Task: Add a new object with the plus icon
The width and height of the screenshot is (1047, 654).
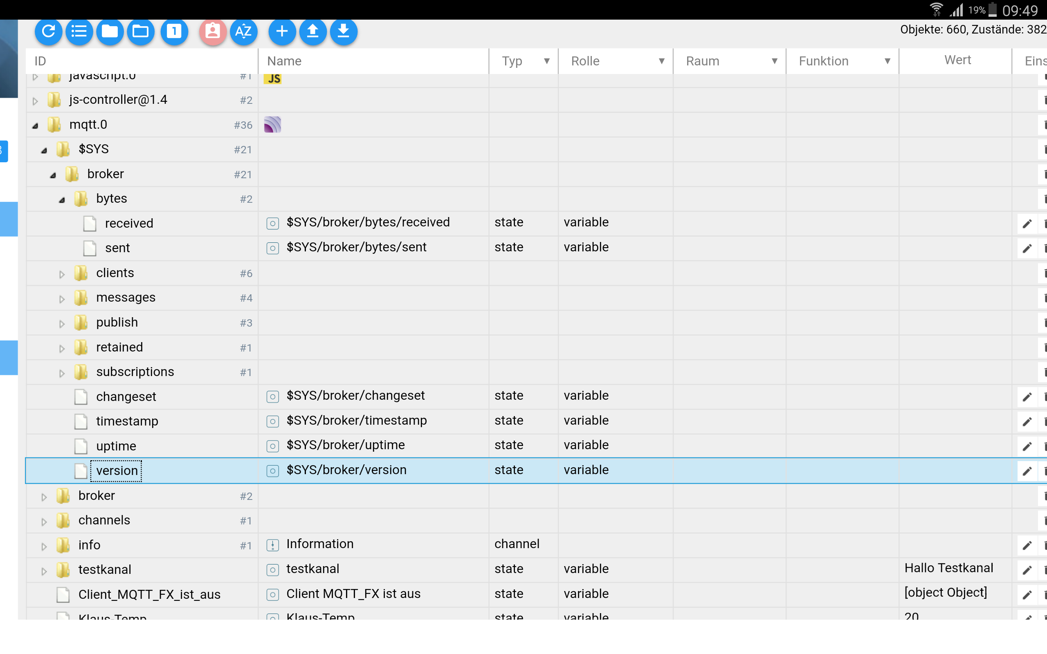Action: click(x=282, y=31)
